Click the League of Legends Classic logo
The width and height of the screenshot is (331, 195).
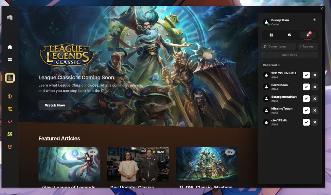click(x=67, y=55)
